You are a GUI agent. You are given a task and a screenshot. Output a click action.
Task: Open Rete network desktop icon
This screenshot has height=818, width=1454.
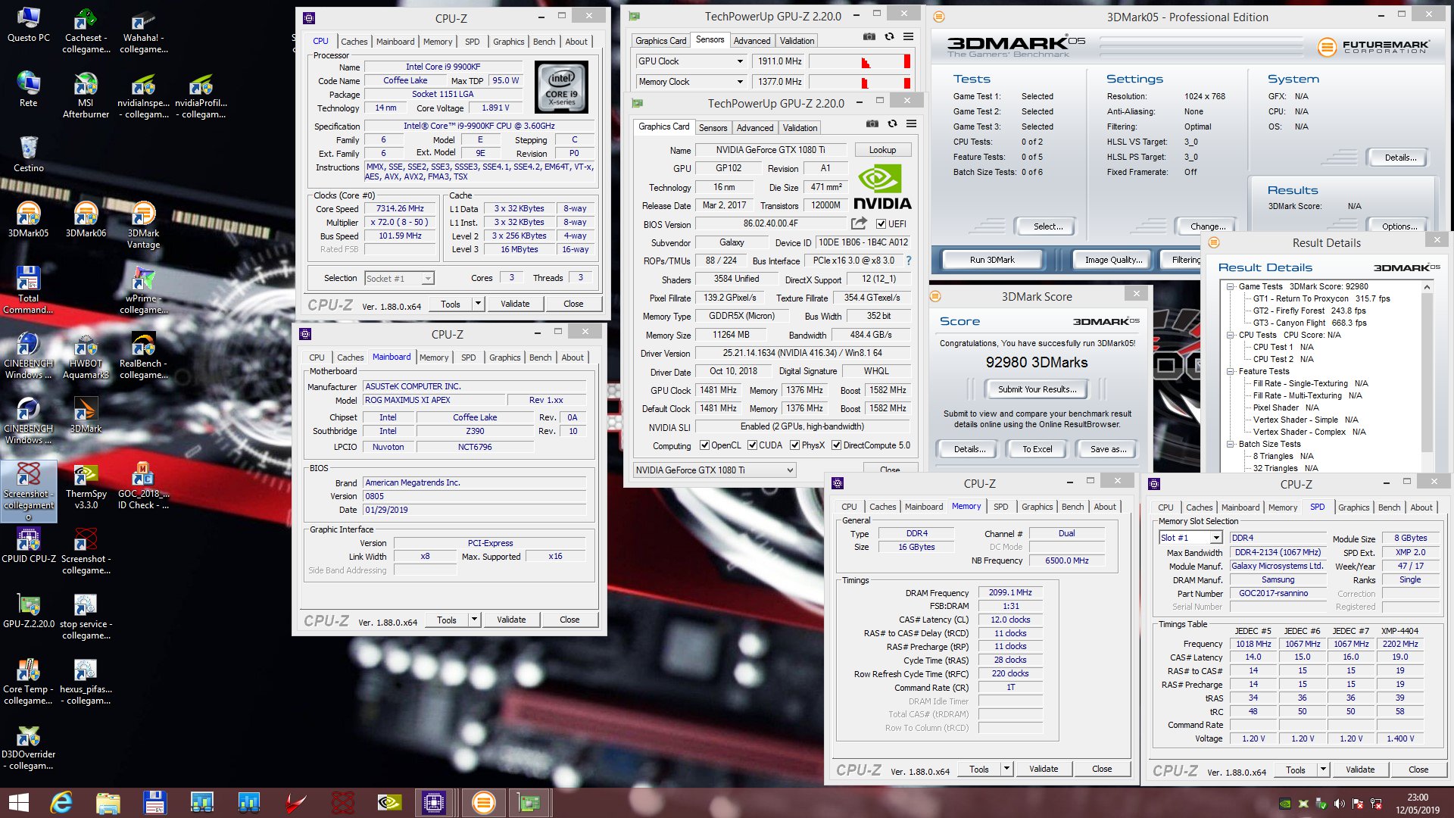click(x=28, y=89)
